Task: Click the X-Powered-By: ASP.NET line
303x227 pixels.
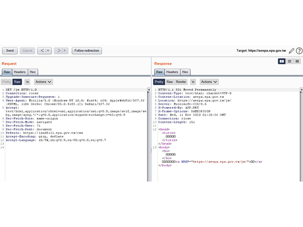Action: [x=178, y=108]
